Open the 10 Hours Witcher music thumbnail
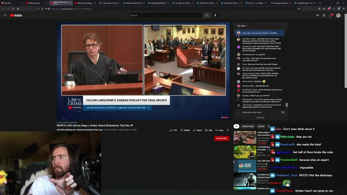This screenshot has width=347, height=195. coord(245,152)
